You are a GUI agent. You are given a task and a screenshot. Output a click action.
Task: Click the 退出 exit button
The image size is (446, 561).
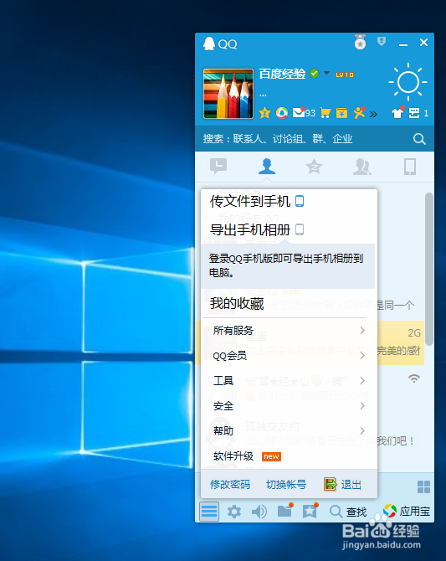pos(342,485)
